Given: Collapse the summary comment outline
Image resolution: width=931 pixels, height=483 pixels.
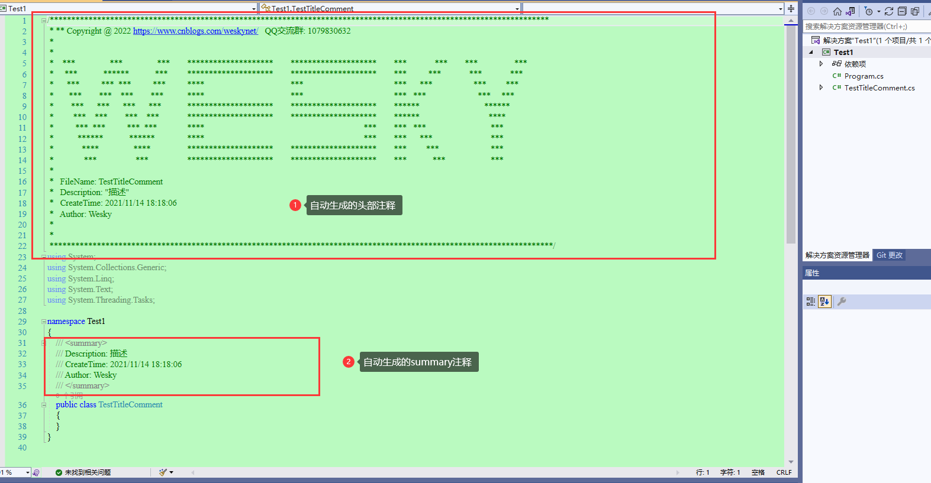Looking at the screenshot, I should click(x=44, y=343).
